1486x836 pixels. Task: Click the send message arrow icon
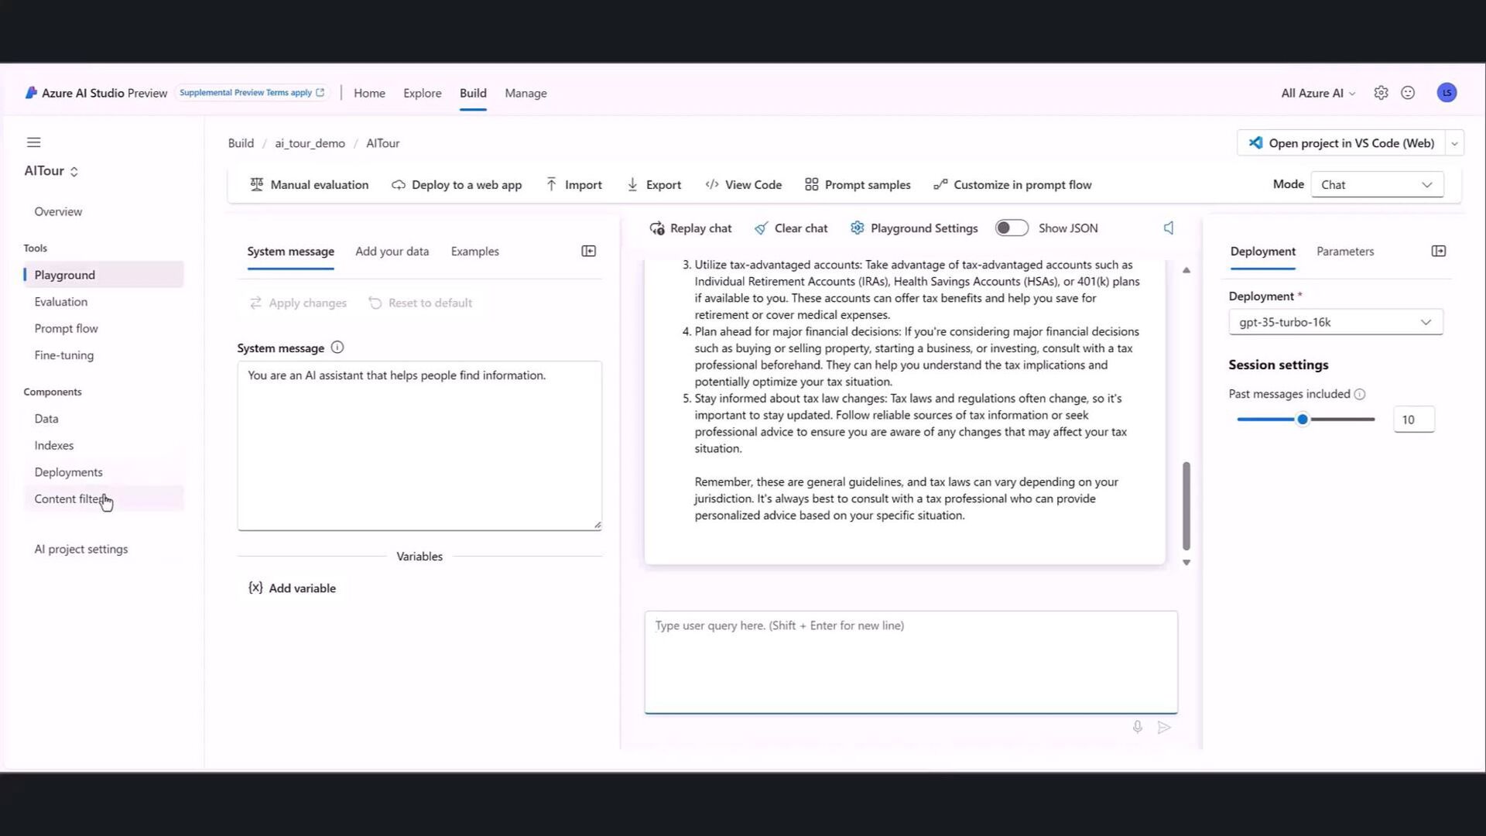tap(1164, 727)
